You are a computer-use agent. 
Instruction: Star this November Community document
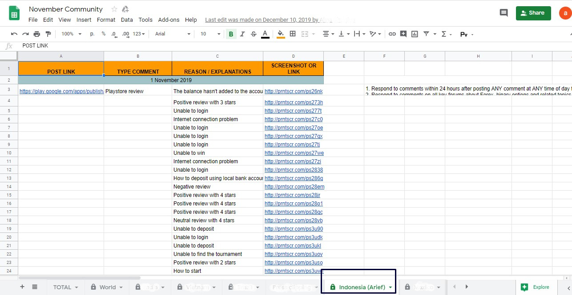[114, 9]
